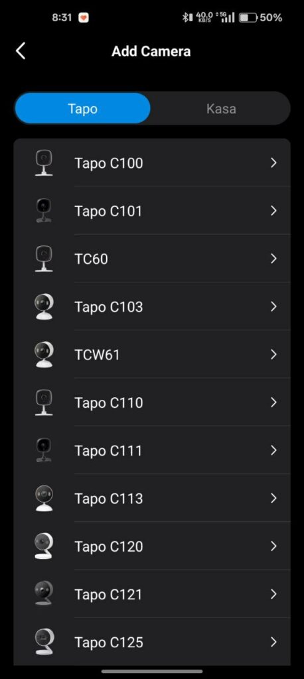
Task: Switch to the Kasa tab
Action: (x=221, y=108)
